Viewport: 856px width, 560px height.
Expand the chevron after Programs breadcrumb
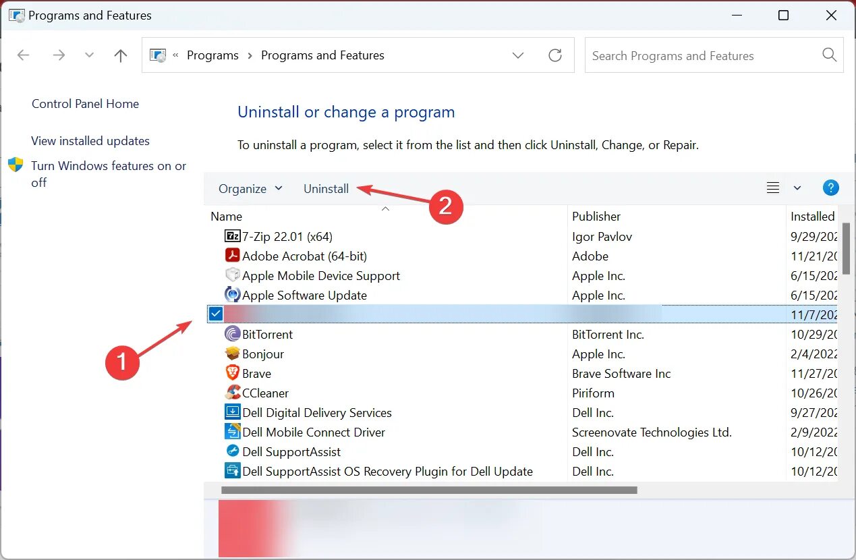pyautogui.click(x=250, y=55)
